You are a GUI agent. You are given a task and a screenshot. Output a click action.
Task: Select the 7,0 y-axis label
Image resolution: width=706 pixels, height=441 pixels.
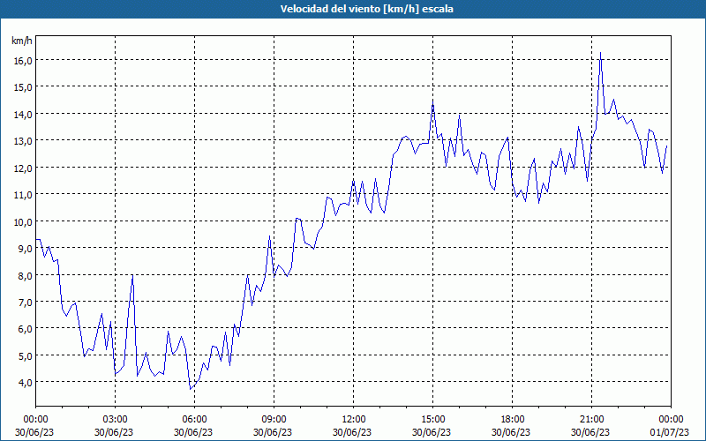(x=24, y=302)
